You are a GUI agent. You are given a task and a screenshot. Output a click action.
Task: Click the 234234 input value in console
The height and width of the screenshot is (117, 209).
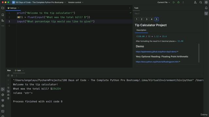tap(56, 89)
